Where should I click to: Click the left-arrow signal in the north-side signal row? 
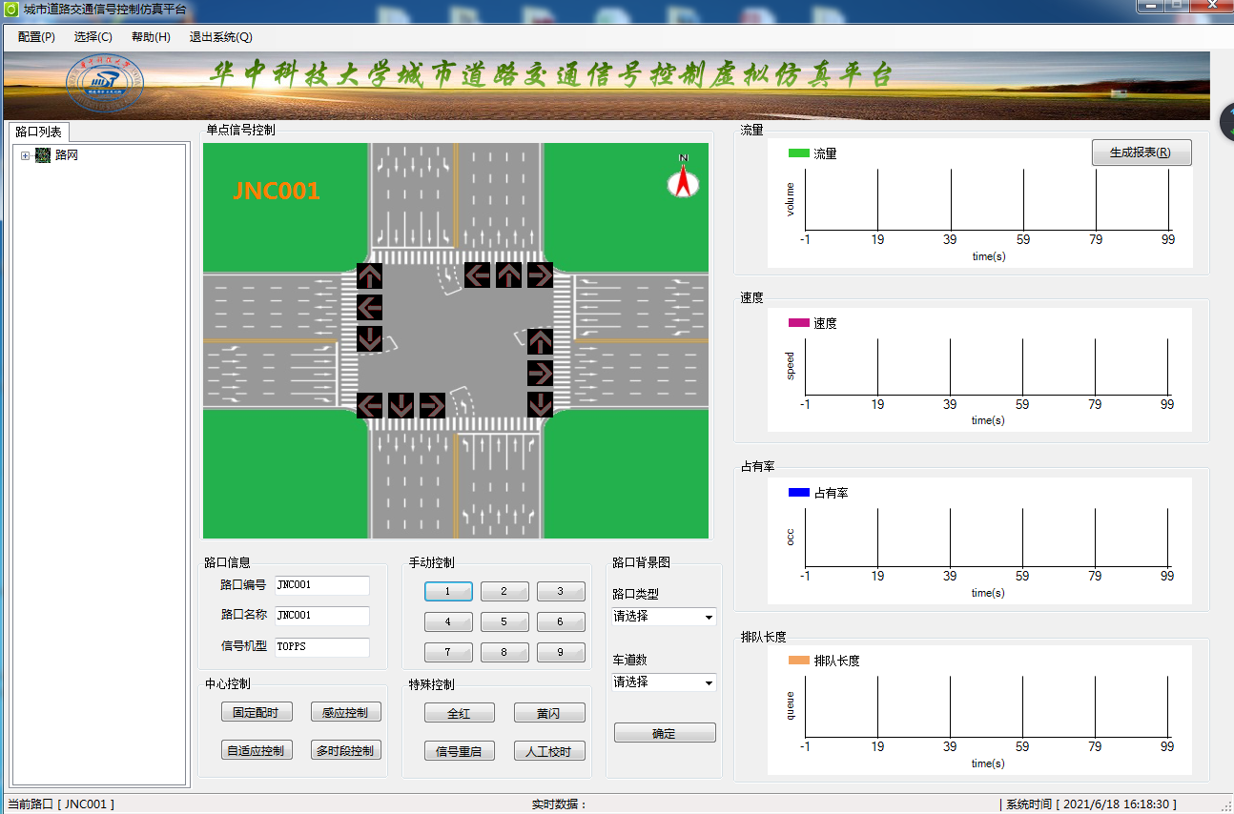coord(478,275)
